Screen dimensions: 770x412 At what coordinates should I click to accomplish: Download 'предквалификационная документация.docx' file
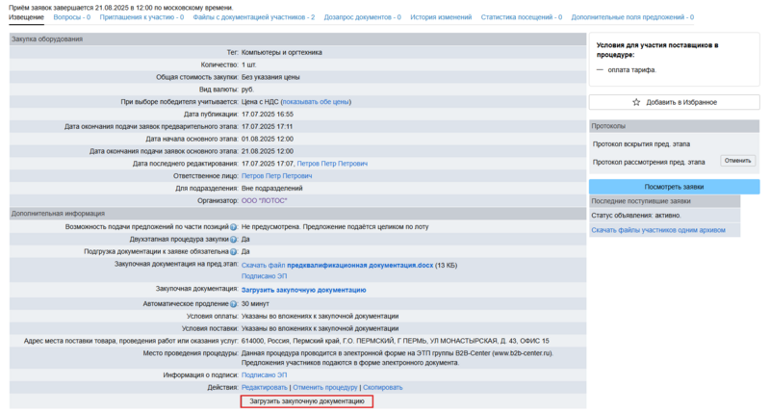[360, 264]
